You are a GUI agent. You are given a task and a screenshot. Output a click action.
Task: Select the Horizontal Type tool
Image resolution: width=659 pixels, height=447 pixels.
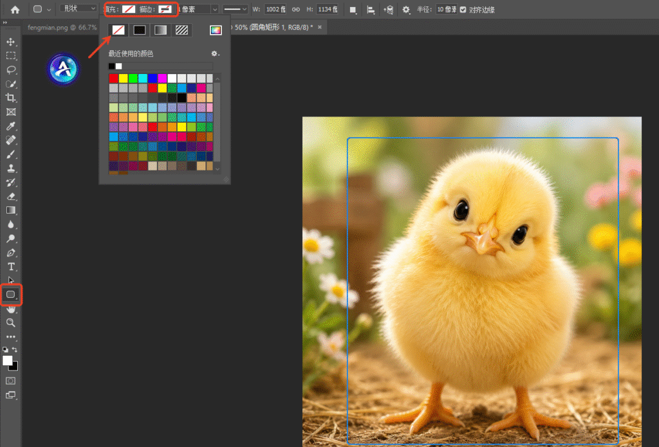pyautogui.click(x=11, y=267)
